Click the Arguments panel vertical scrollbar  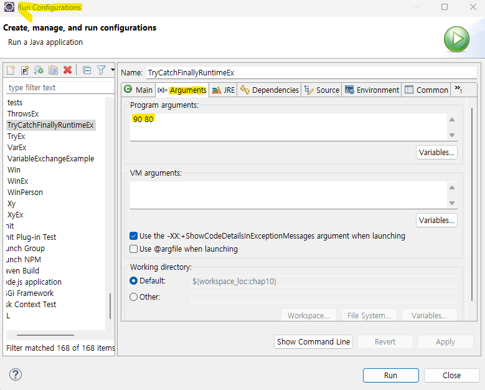coord(472,204)
